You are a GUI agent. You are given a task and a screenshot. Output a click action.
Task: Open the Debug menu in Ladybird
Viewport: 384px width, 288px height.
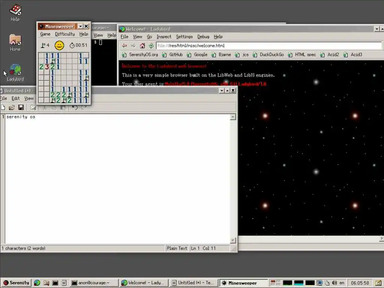point(203,37)
